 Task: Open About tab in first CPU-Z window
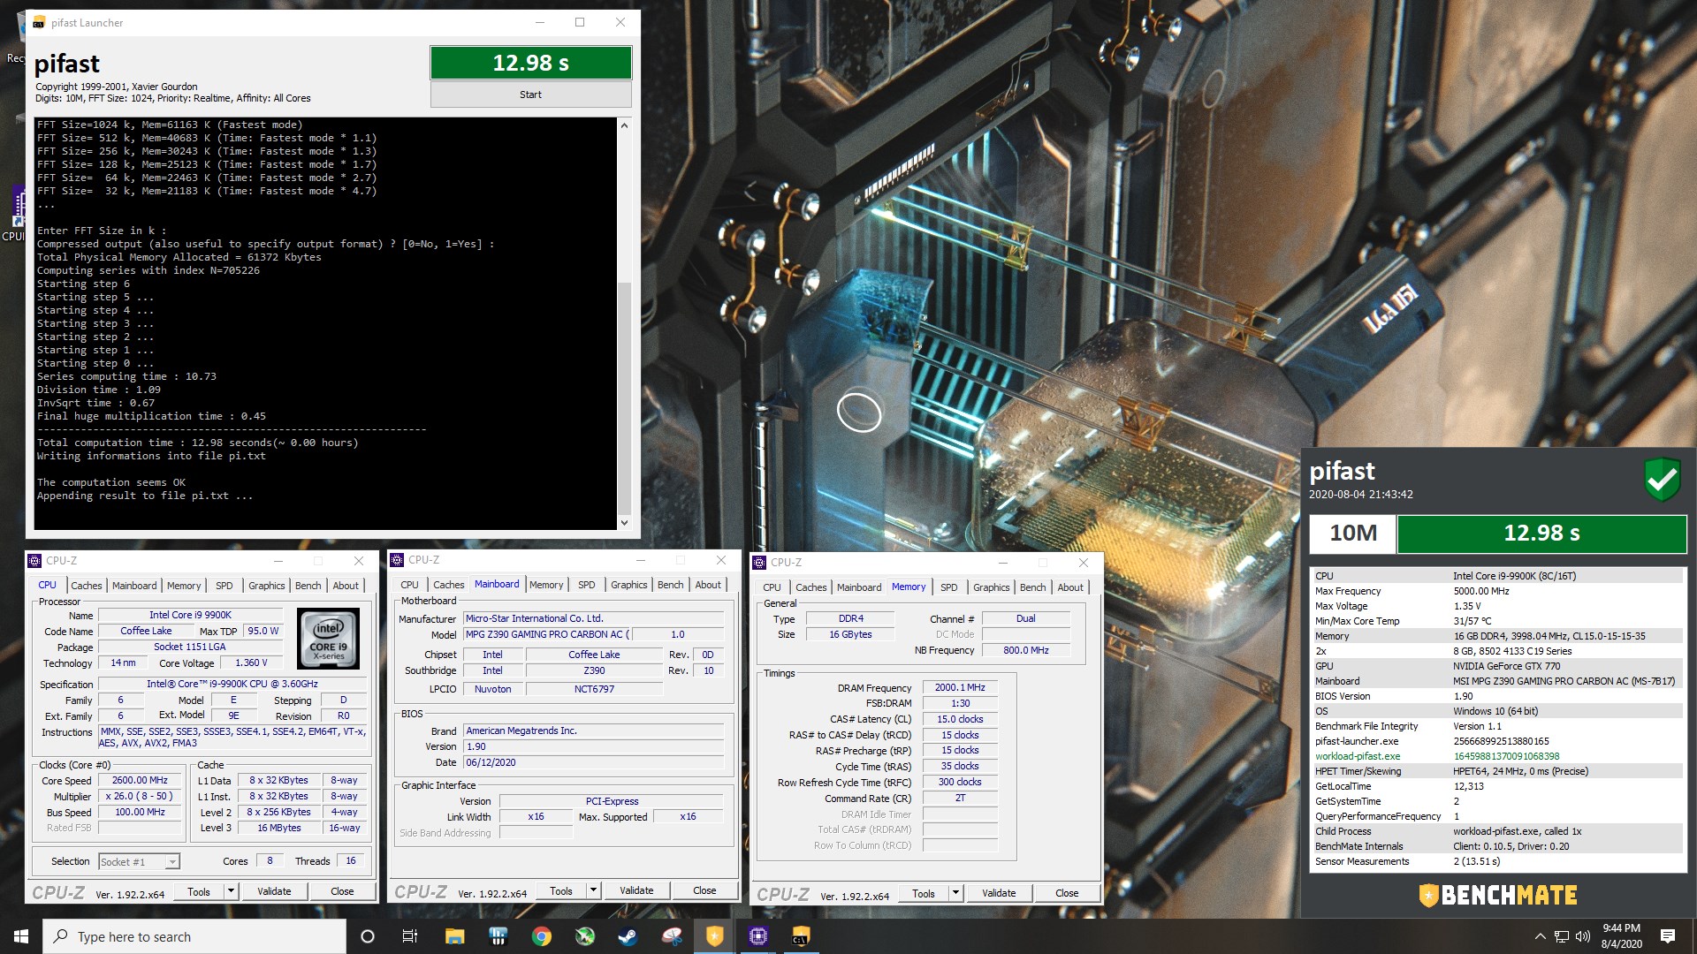pyautogui.click(x=346, y=586)
